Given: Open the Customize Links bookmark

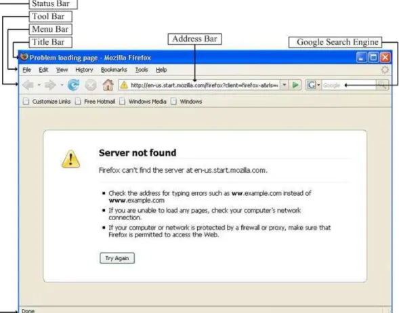Looking at the screenshot, I should click(47, 102).
